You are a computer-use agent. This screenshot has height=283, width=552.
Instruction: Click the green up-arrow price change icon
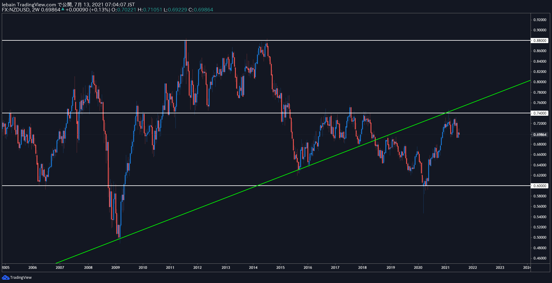click(x=63, y=9)
